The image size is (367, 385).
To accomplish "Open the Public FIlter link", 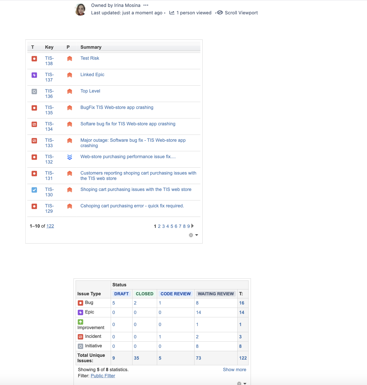I will click(103, 376).
